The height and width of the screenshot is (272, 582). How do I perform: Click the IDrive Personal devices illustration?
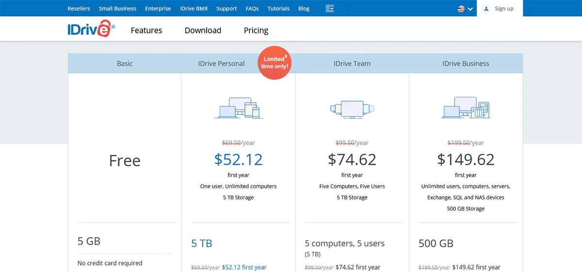pos(238,107)
